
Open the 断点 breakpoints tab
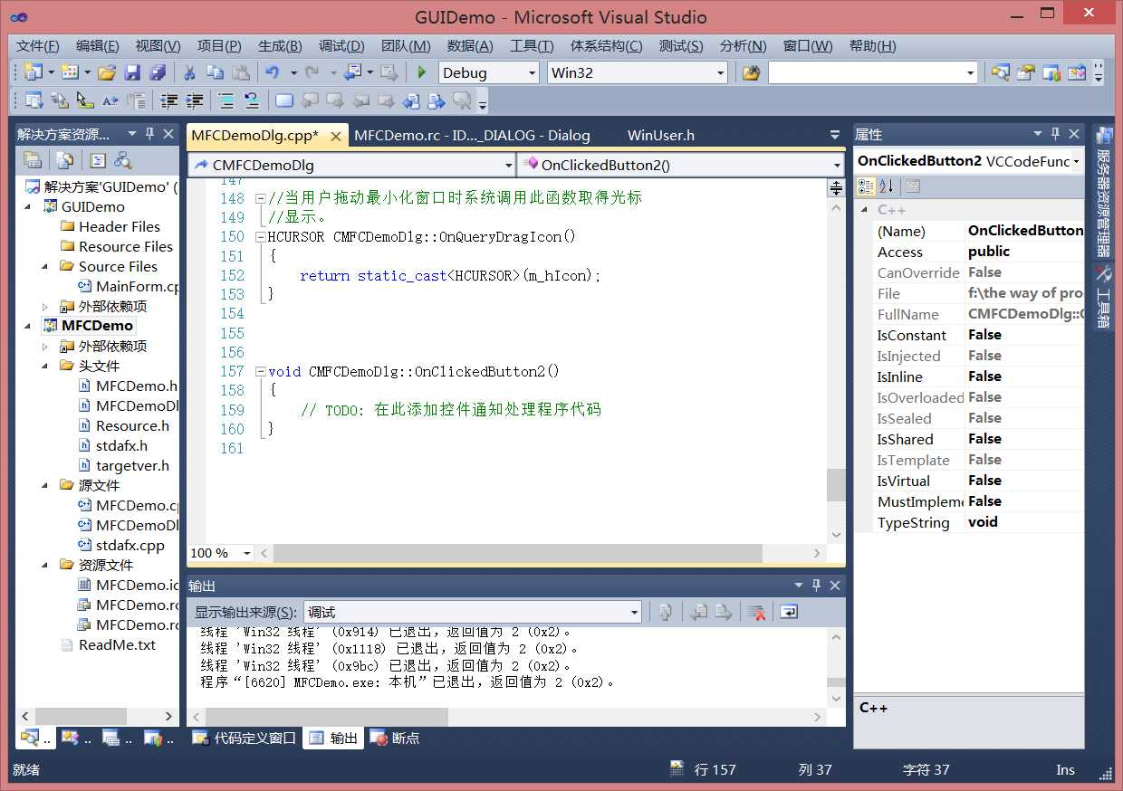point(395,738)
